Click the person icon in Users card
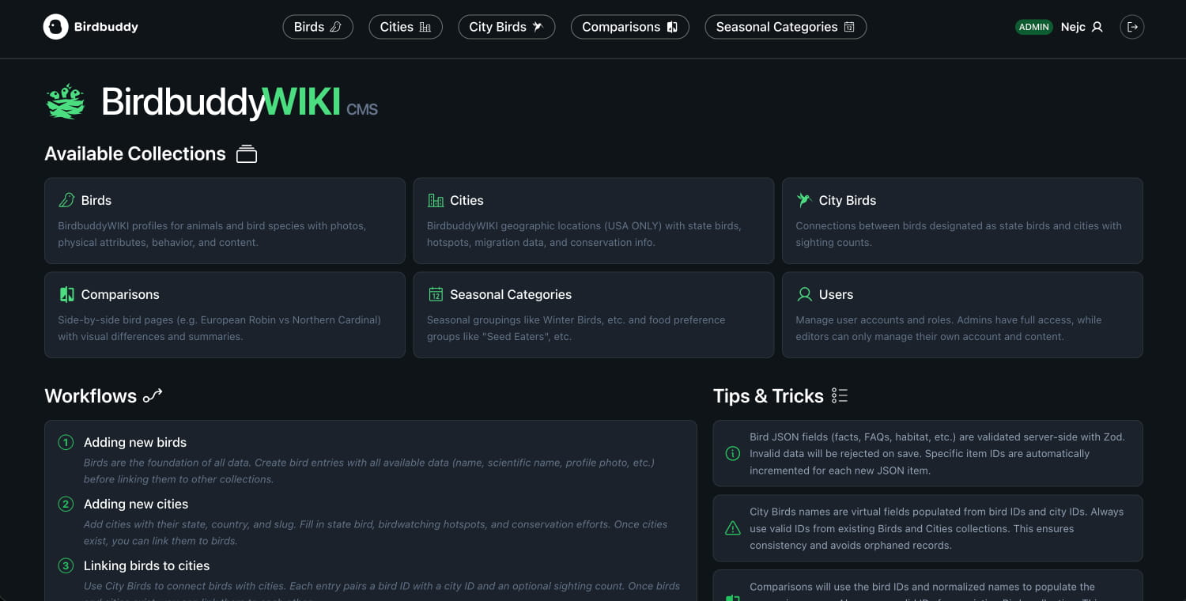 804,294
